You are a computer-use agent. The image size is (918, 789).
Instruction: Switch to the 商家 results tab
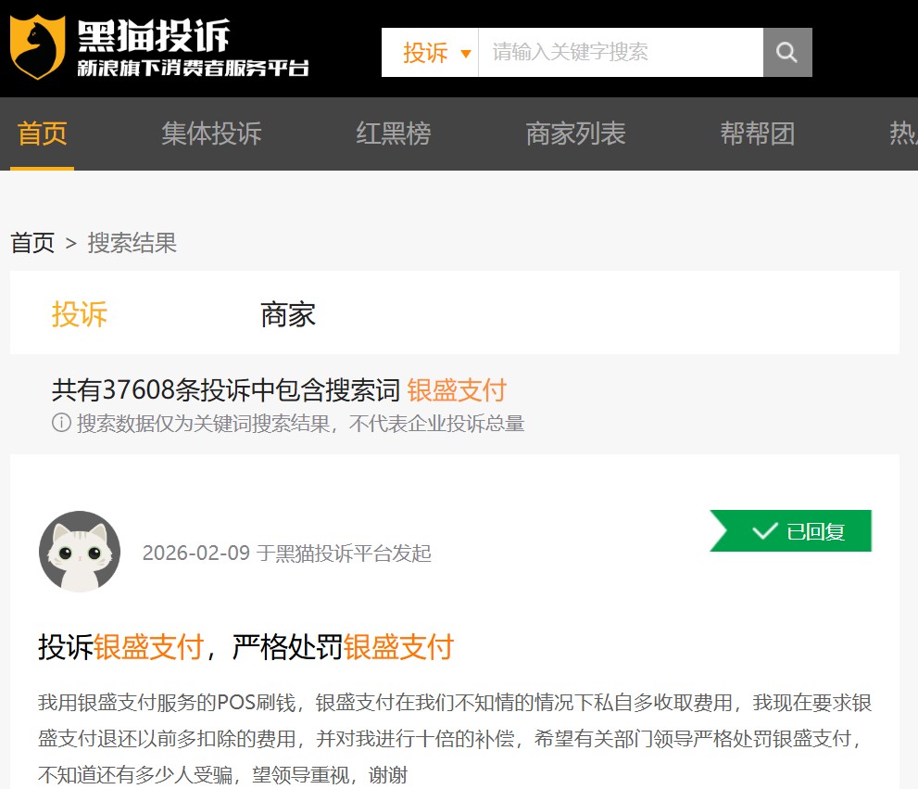tap(287, 315)
